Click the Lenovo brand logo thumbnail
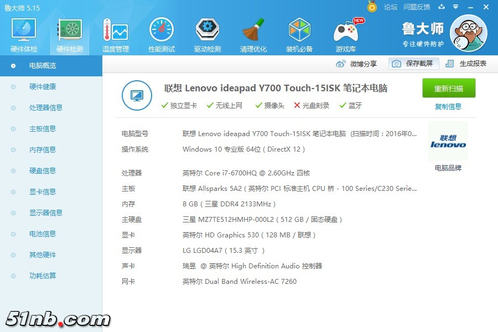Screen dimensions: 498x332 pos(448,142)
